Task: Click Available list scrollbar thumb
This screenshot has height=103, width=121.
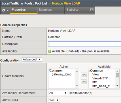Action: pyautogui.click(x=117, y=75)
